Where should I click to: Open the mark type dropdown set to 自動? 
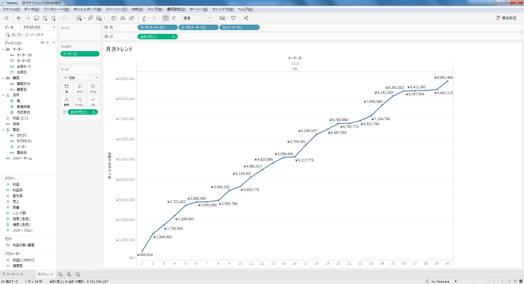click(80, 78)
